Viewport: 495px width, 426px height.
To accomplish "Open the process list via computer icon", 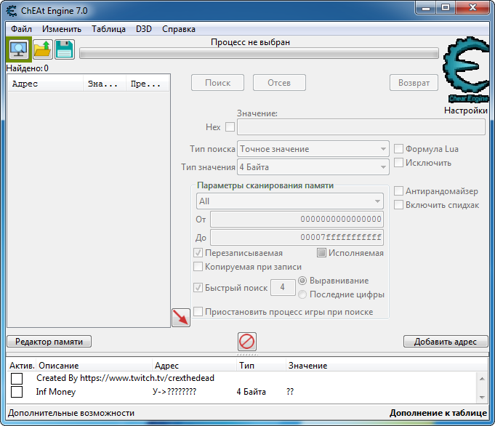I will pos(19,49).
